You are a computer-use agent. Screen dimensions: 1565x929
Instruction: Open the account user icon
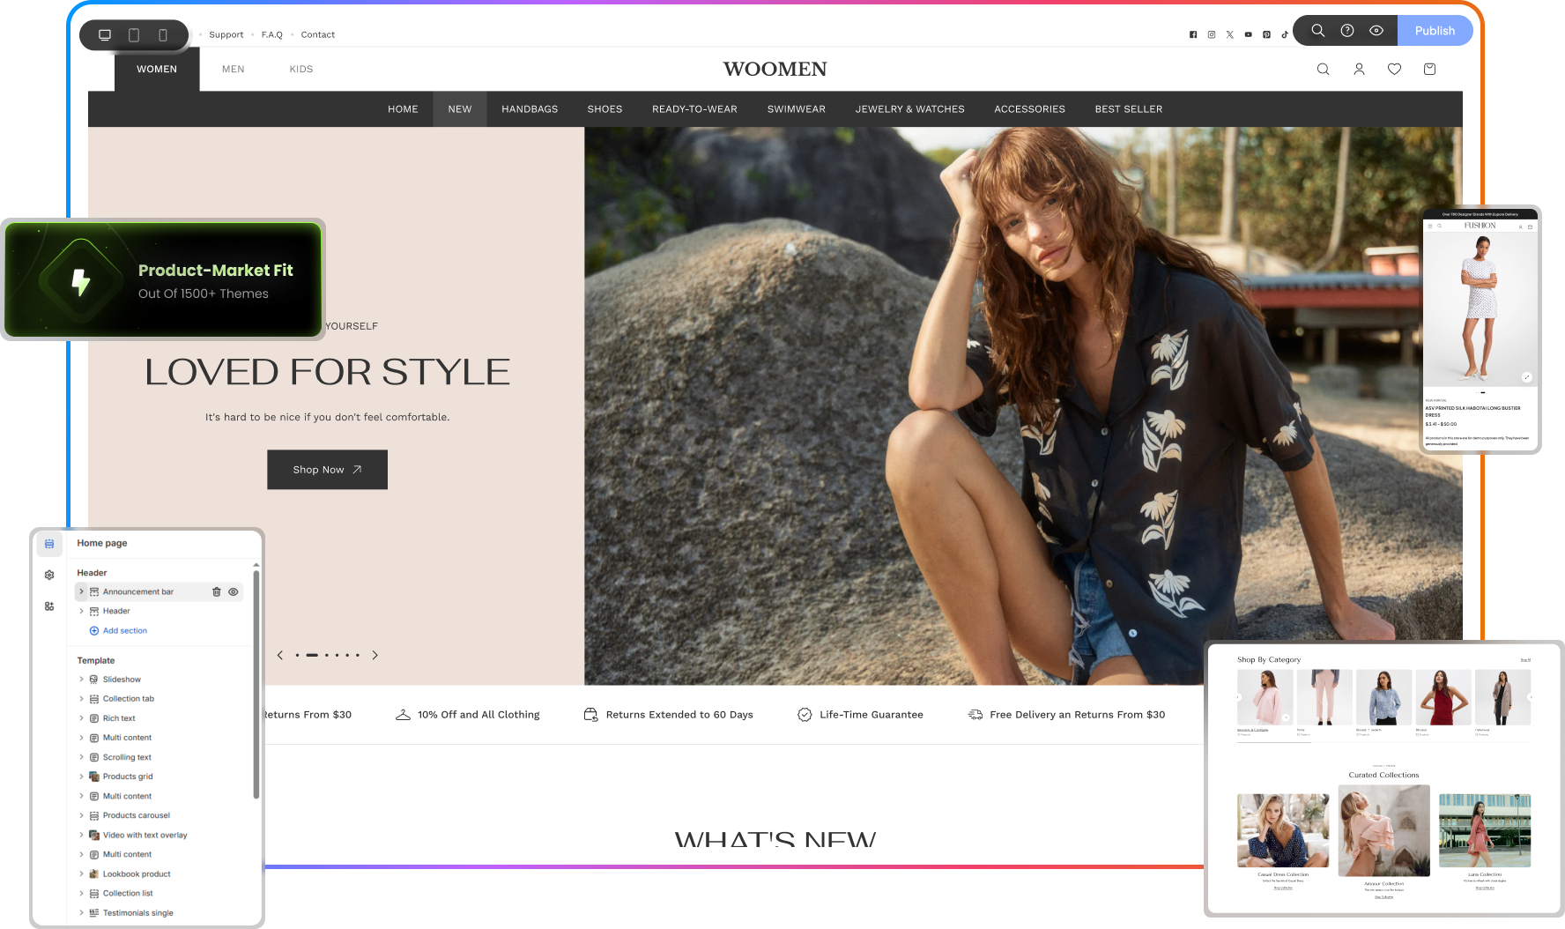click(x=1359, y=69)
